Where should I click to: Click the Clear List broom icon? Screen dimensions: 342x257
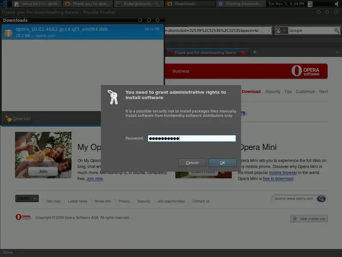(x=9, y=119)
